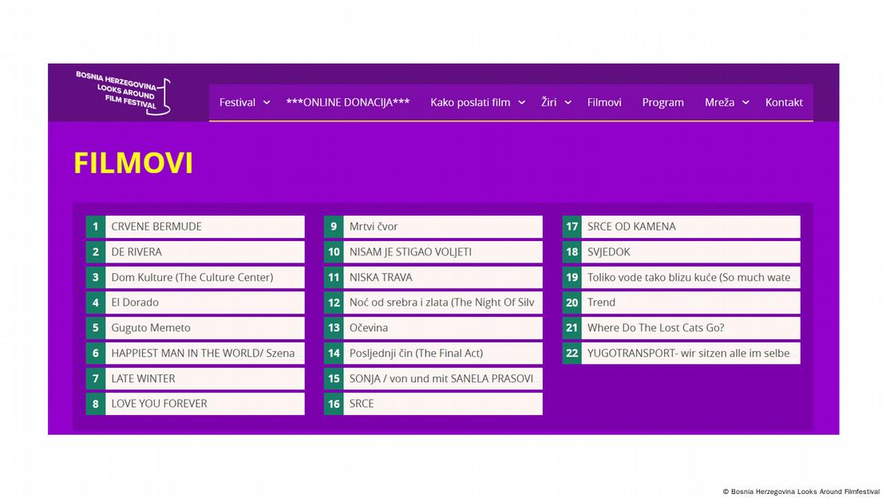Go to the Filmovi page
The width and height of the screenshot is (886, 498).
pos(604,102)
